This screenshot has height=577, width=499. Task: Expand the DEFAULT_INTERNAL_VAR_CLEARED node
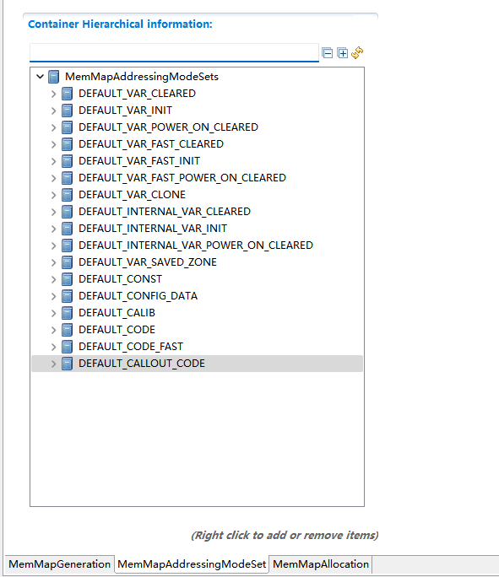[x=54, y=212]
